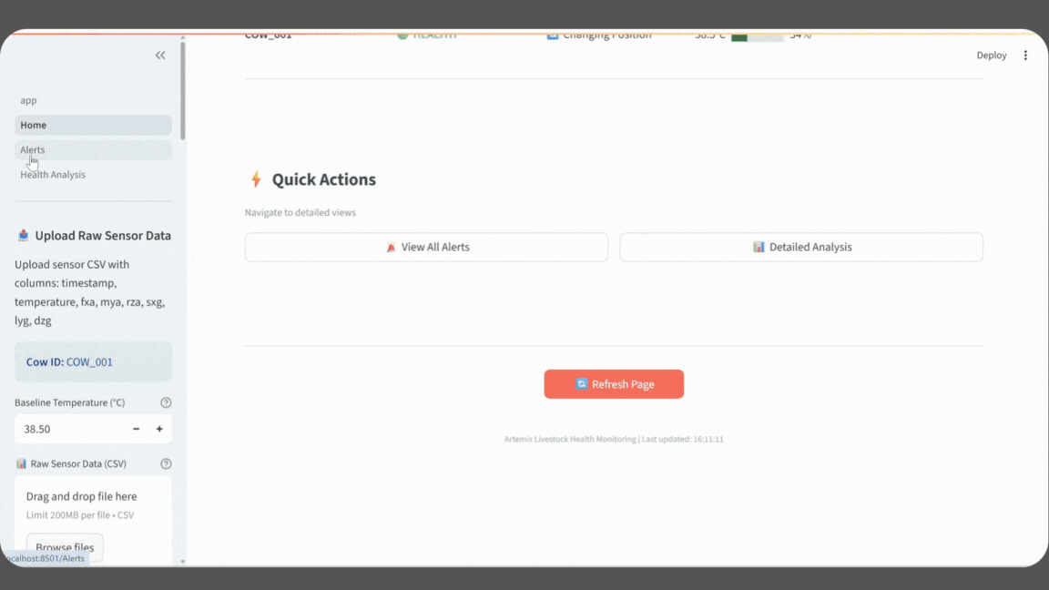Viewport: 1049px width, 590px height.
Task: Click the COW_001 green progress bar
Action: coord(756,36)
